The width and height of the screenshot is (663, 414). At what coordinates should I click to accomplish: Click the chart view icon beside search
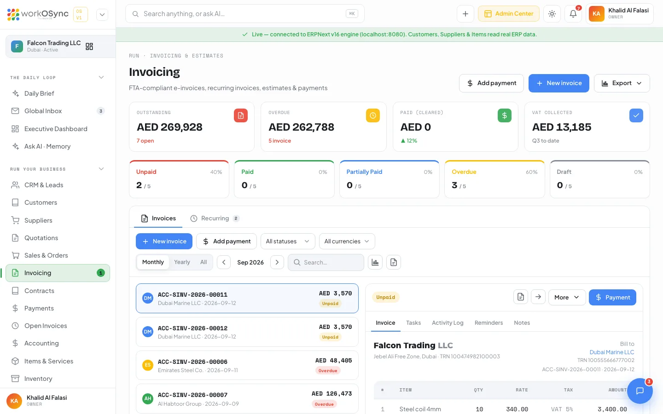(375, 262)
